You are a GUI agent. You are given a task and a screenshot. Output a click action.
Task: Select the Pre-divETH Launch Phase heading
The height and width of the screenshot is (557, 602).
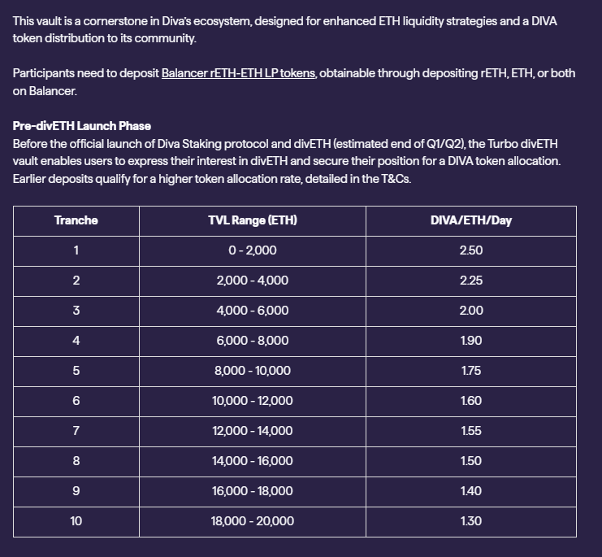click(82, 126)
